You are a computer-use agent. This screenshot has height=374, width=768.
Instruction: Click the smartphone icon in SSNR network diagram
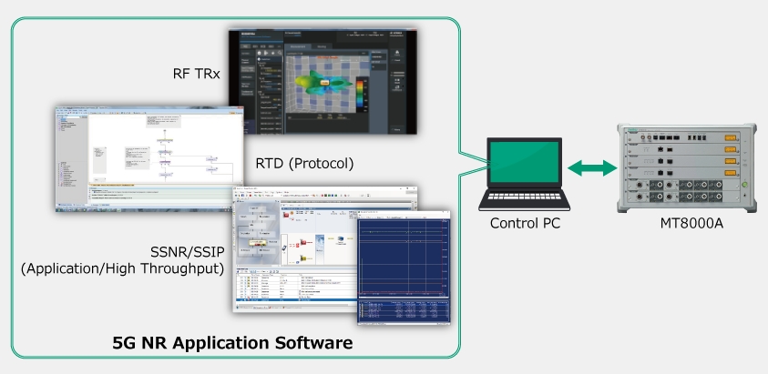coord(284,248)
